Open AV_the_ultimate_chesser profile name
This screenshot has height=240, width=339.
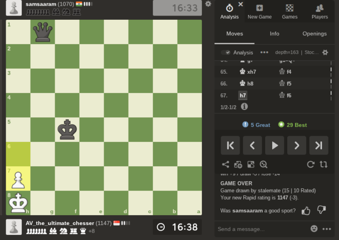tap(60, 223)
